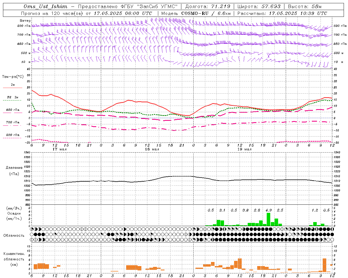Click the 4.9 precipitation total

tap(269, 210)
